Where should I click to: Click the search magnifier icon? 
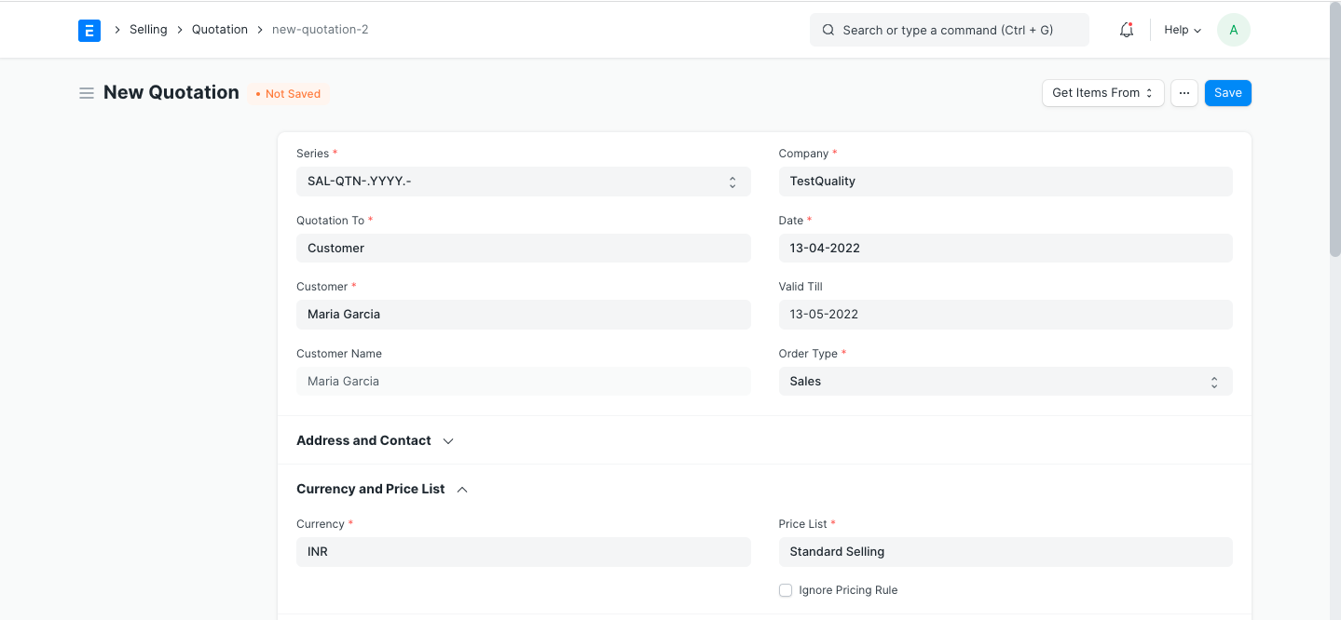(828, 30)
